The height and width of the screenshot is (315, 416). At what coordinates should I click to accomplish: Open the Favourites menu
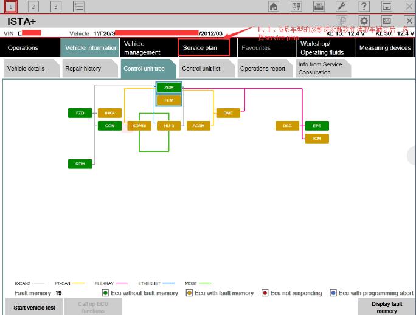tap(266, 48)
